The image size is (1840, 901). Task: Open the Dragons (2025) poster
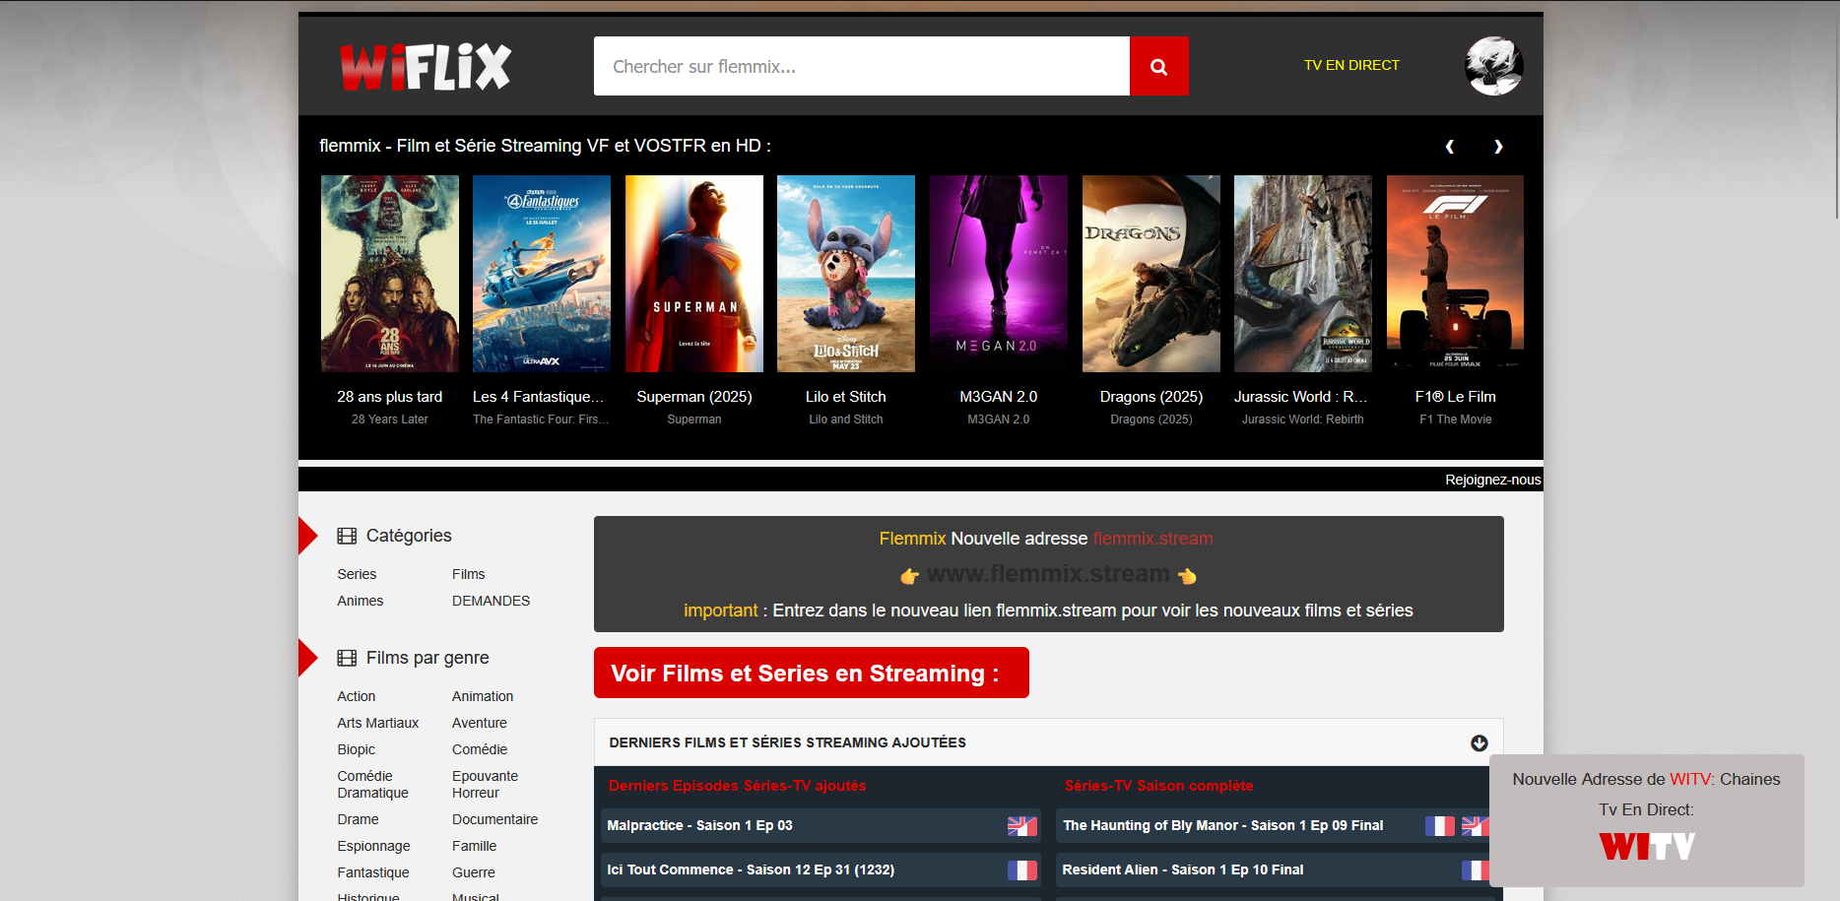1151,274
